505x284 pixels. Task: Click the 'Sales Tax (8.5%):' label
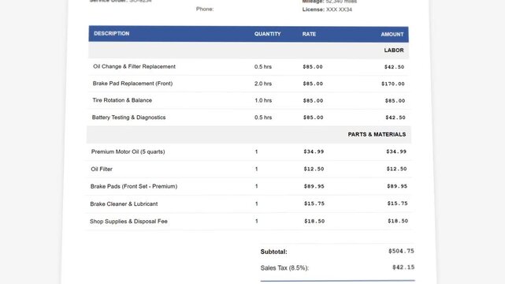tap(284, 268)
